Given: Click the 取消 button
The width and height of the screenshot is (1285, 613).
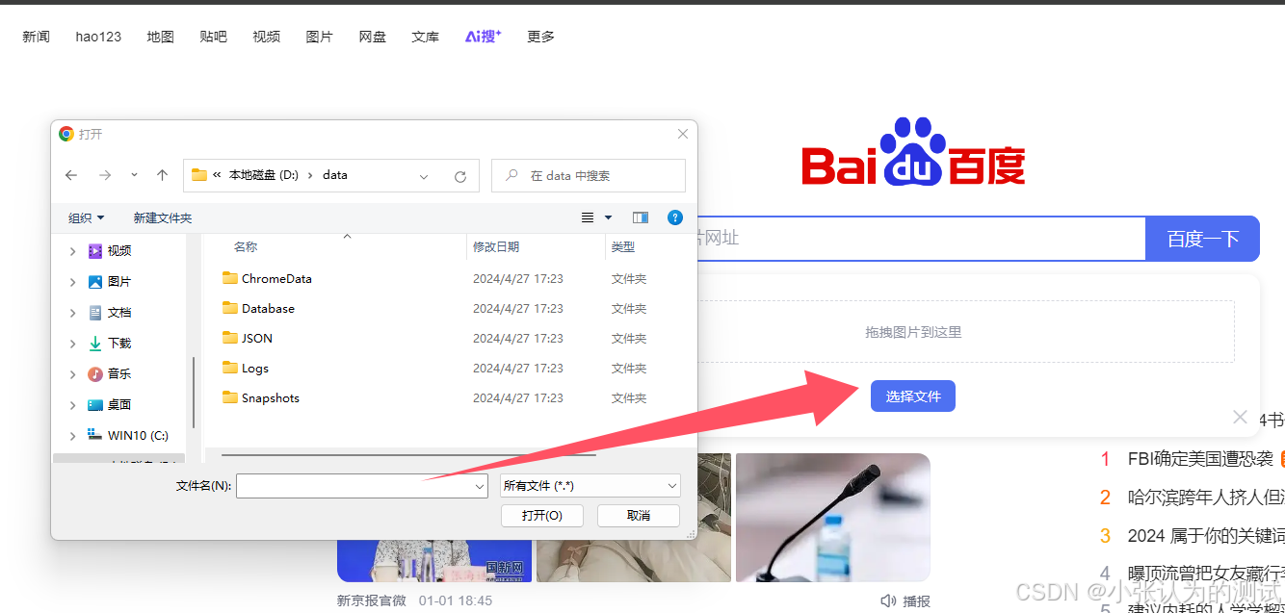Looking at the screenshot, I should (639, 516).
